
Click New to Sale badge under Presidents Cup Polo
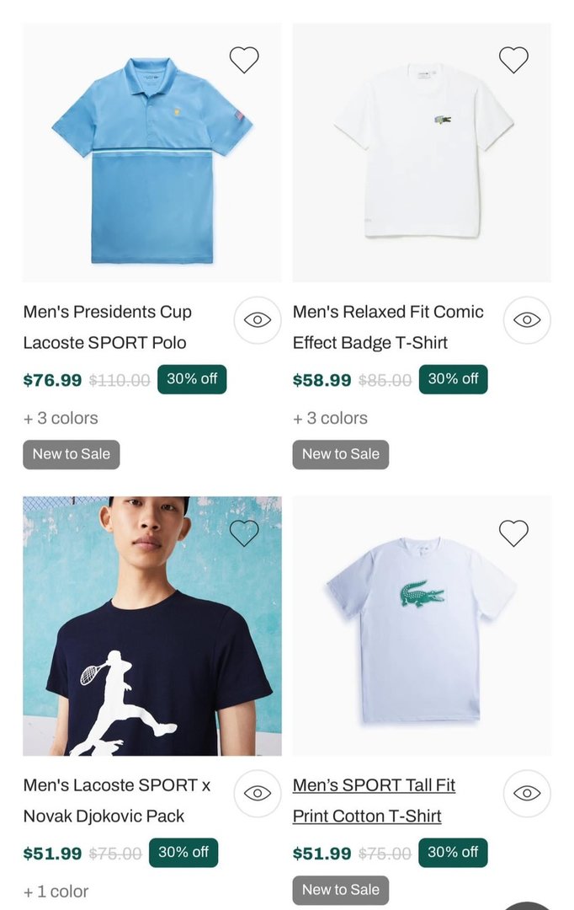point(72,454)
